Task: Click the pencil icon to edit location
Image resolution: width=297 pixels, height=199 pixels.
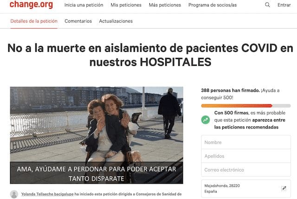Action: 284,188
